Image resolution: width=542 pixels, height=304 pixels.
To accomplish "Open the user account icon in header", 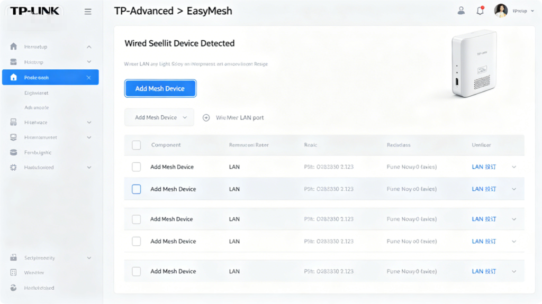I will point(461,11).
